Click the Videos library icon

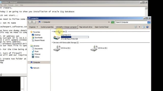click(33, 57)
